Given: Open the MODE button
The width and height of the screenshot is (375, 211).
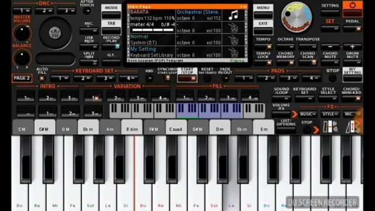Looking at the screenshot, I should (x=111, y=12).
